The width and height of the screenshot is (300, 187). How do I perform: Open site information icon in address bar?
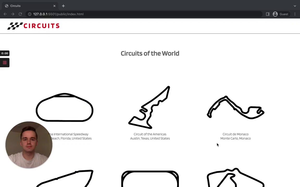pos(30,14)
